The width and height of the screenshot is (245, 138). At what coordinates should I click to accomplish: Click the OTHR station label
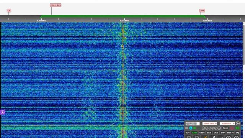[x=202, y=10]
